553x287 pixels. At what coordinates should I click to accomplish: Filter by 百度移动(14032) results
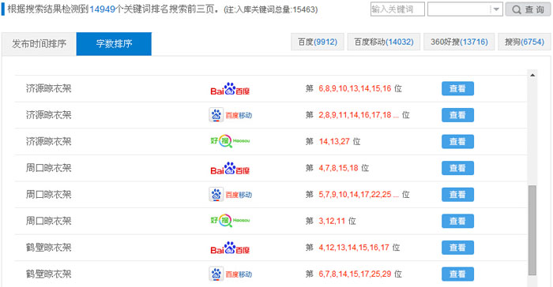[x=384, y=42]
